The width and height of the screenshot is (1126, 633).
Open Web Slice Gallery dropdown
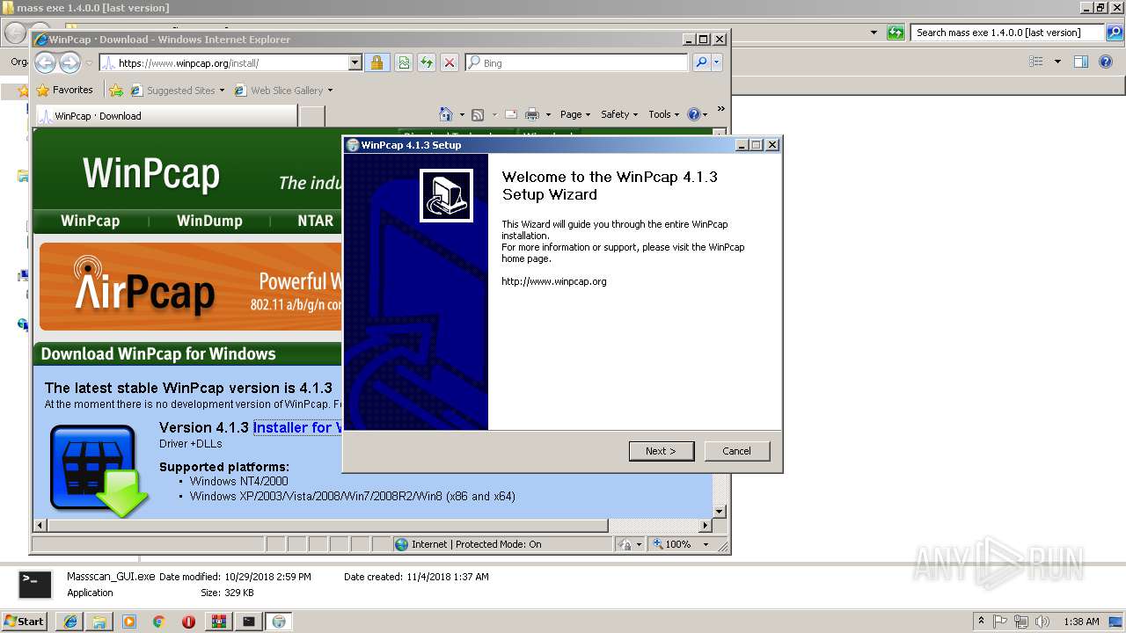click(283, 90)
